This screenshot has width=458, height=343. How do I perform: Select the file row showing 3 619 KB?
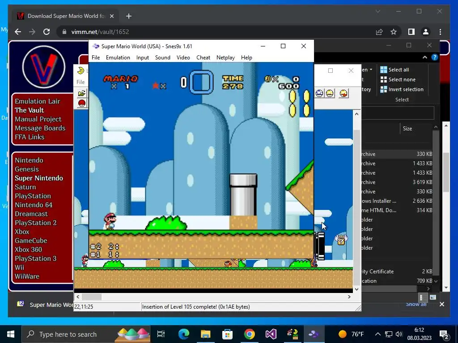397,182
